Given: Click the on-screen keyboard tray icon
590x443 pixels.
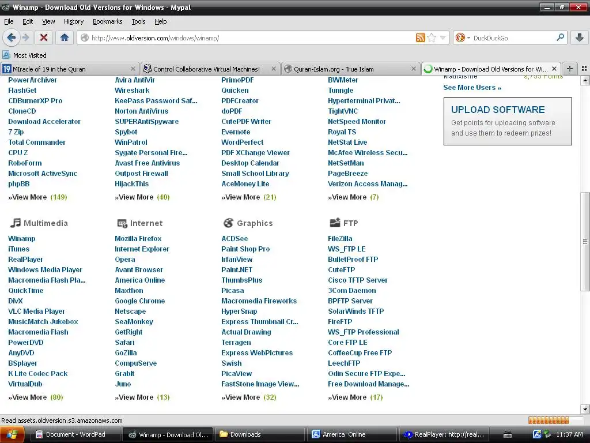Looking at the screenshot, I should pos(508,435).
